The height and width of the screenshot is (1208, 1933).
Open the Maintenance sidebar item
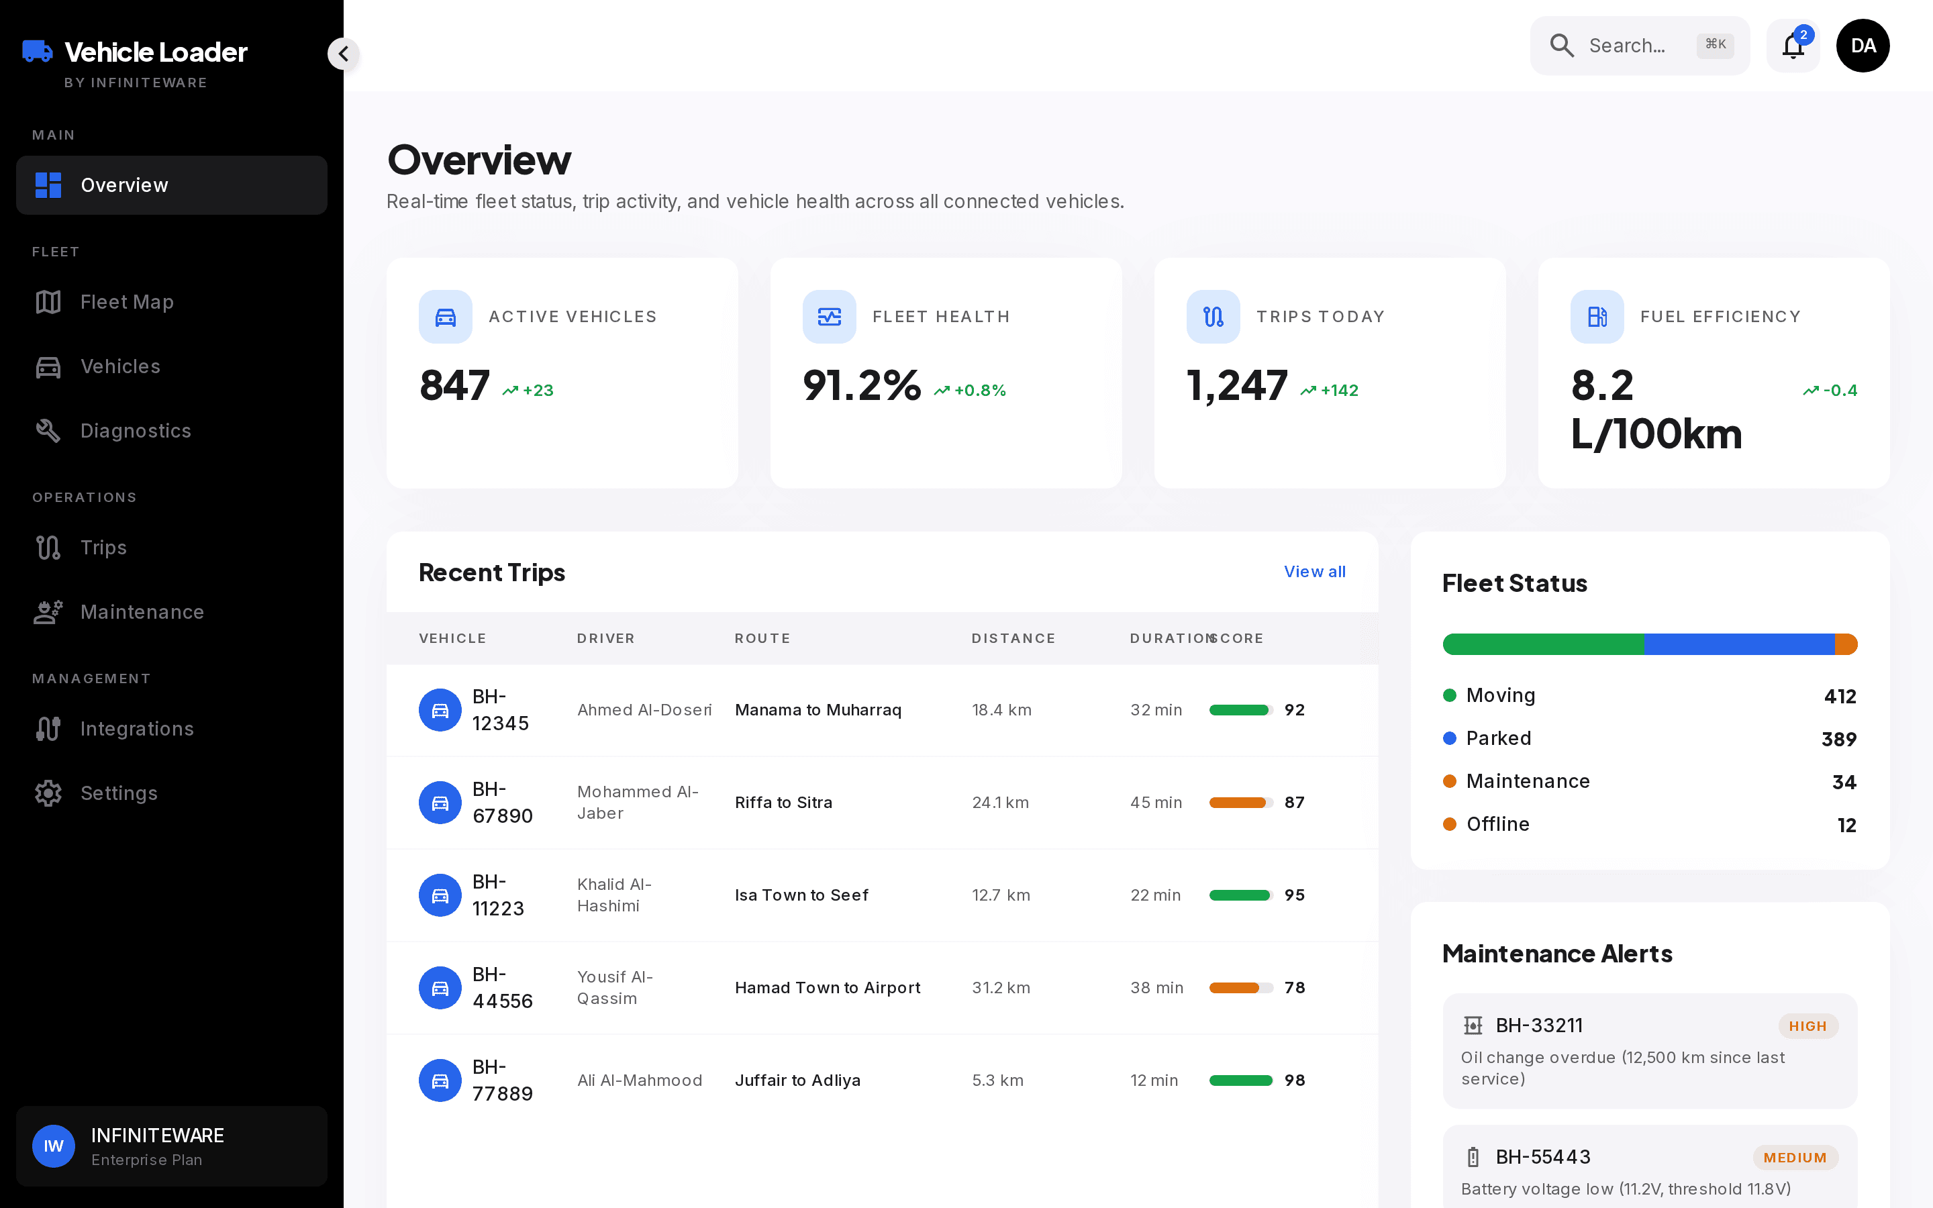pos(172,612)
